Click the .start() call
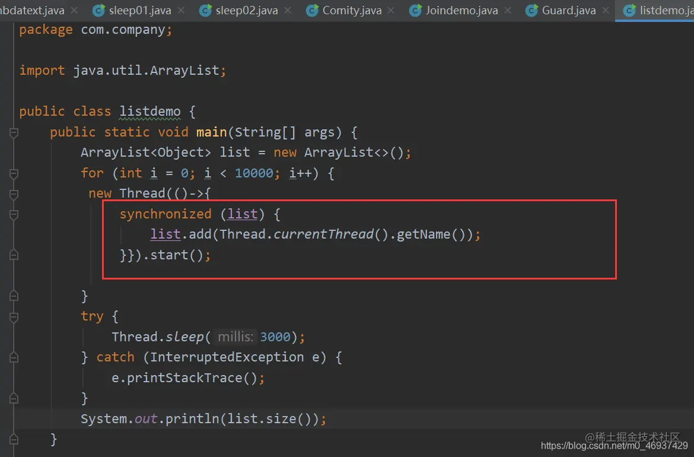Viewport: 694px width, 457px height. [x=176, y=255]
